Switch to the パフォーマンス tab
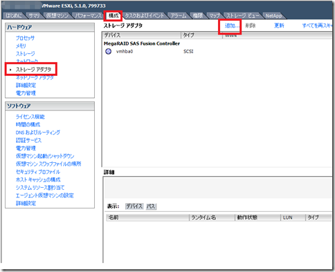Image resolution: width=335 pixels, height=272 pixels. coord(89,16)
